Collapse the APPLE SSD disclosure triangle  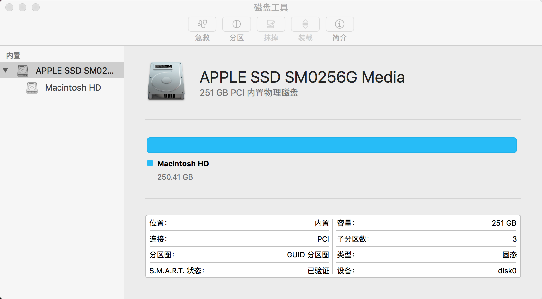click(5, 70)
